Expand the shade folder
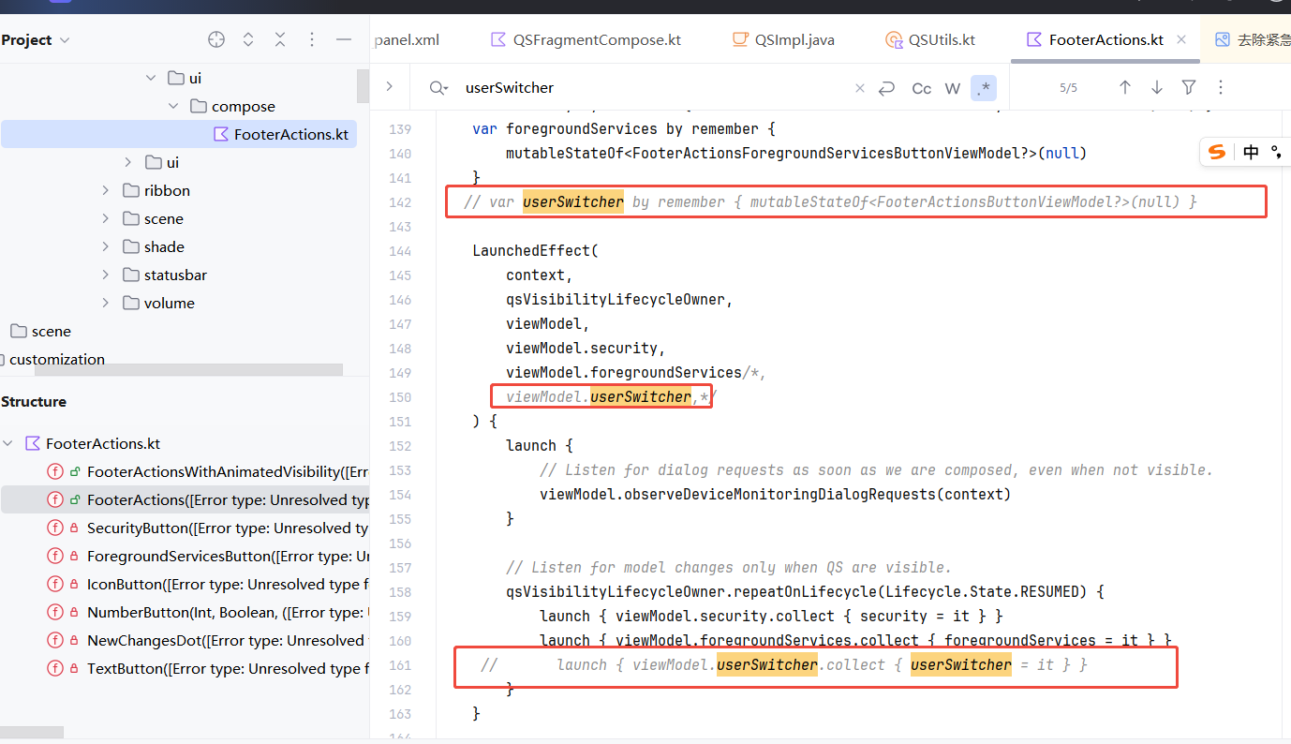 click(106, 246)
